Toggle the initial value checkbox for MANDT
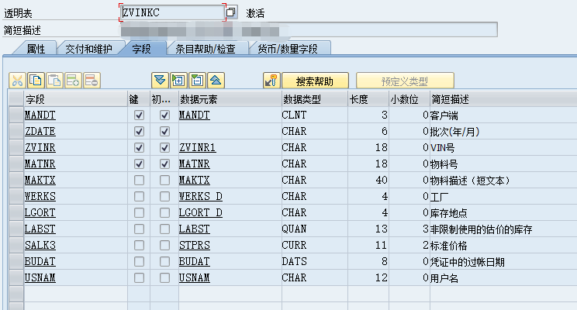 click(164, 115)
